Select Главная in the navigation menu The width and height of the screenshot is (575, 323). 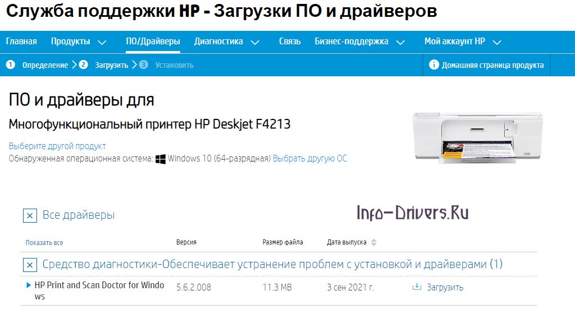pyautogui.click(x=21, y=41)
